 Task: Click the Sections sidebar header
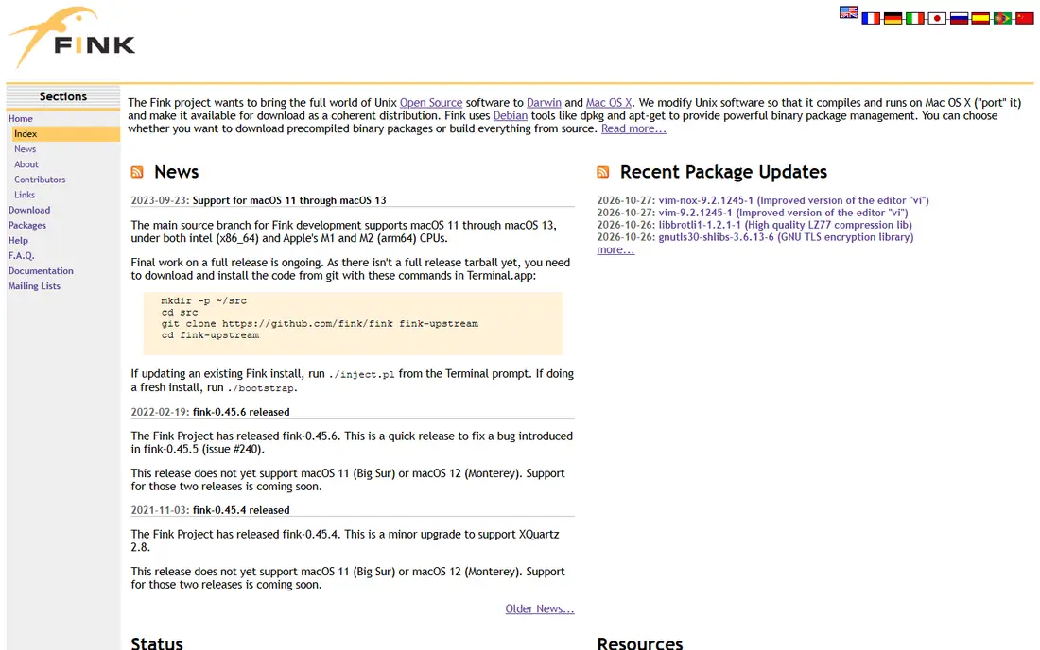pyautogui.click(x=63, y=96)
